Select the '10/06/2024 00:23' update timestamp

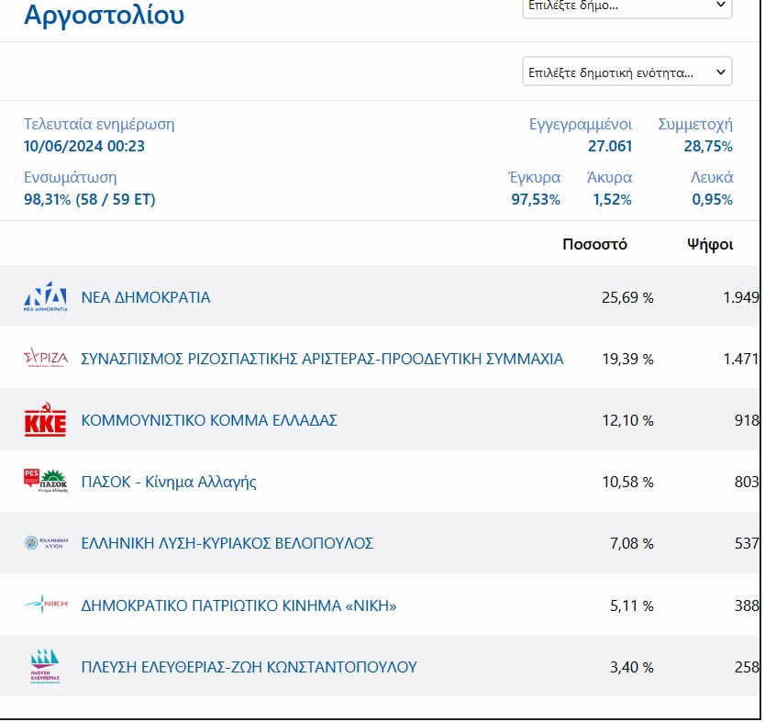point(84,146)
